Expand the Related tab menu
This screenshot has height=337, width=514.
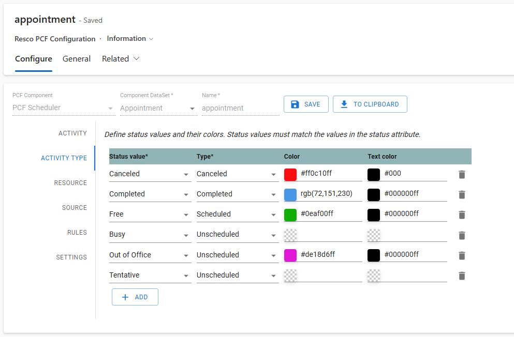pyautogui.click(x=121, y=59)
